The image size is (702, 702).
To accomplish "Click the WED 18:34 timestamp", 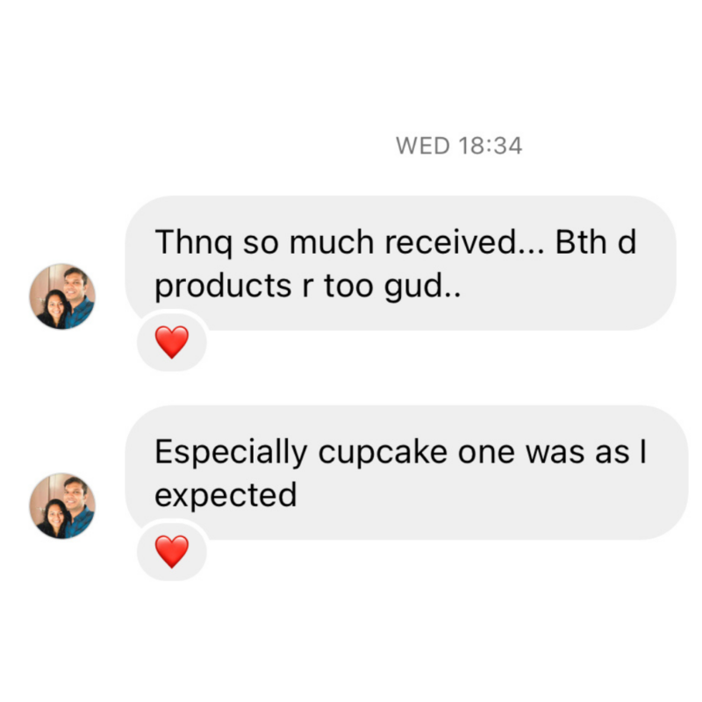I will pos(459,146).
